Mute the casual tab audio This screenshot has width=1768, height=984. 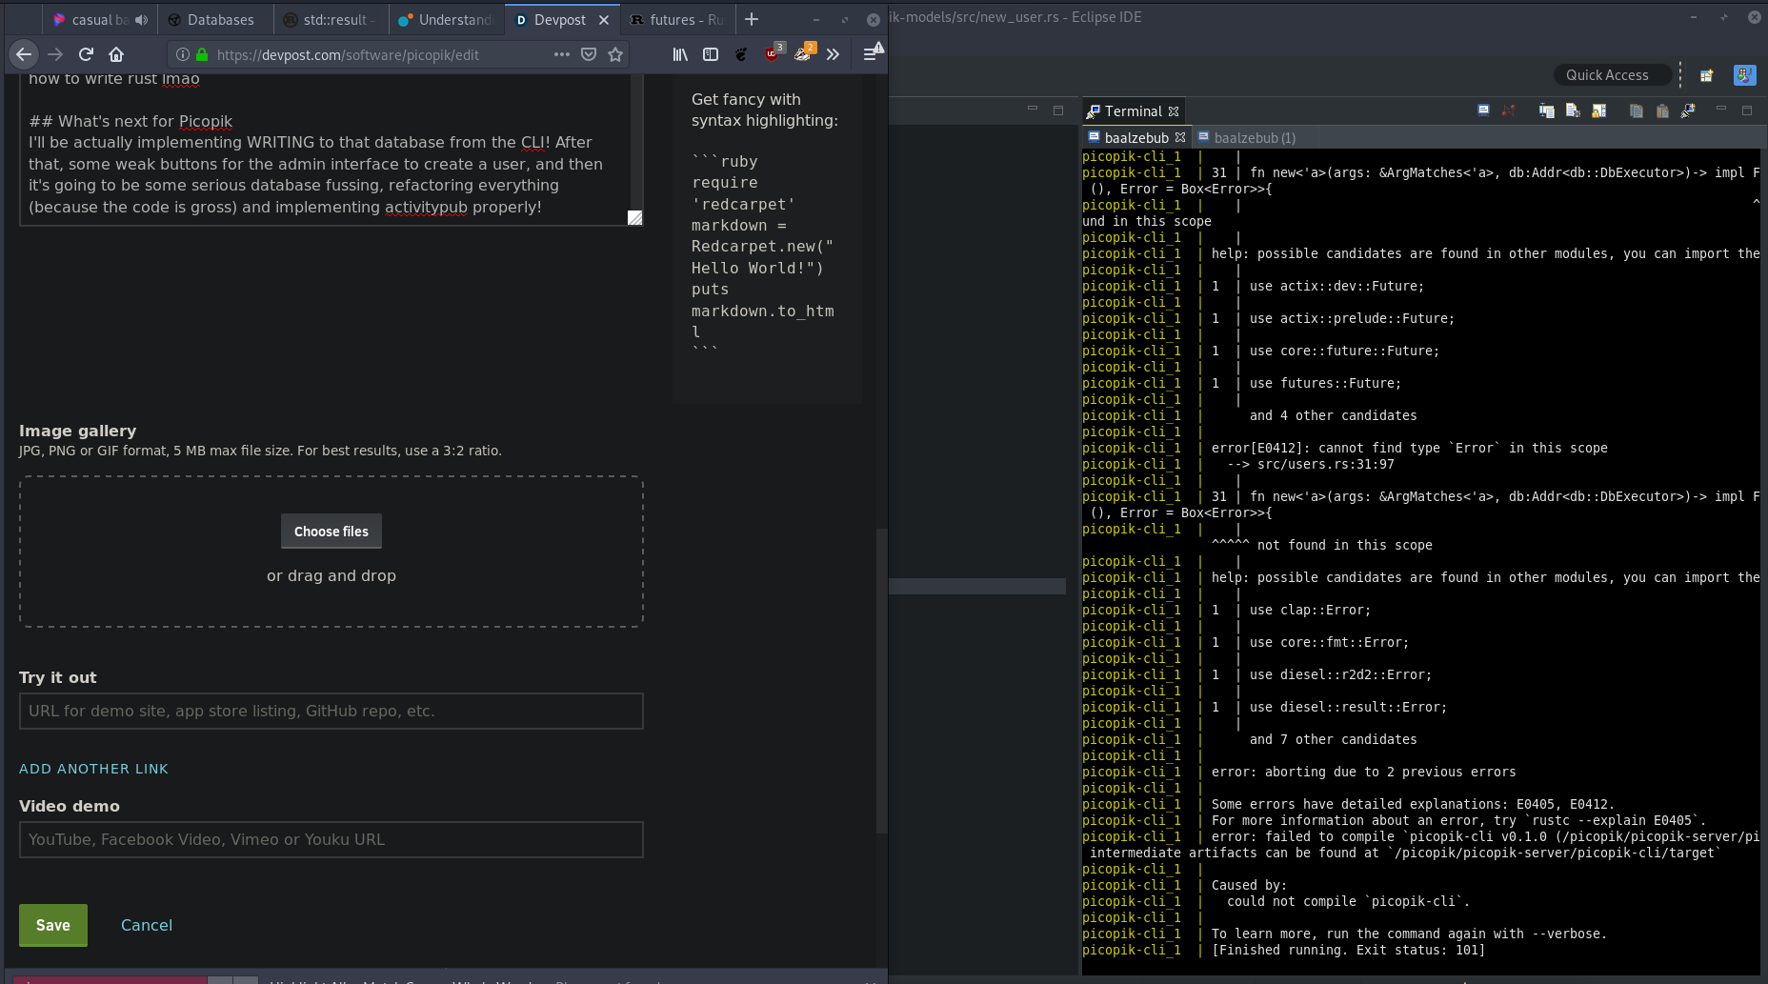pos(142,20)
